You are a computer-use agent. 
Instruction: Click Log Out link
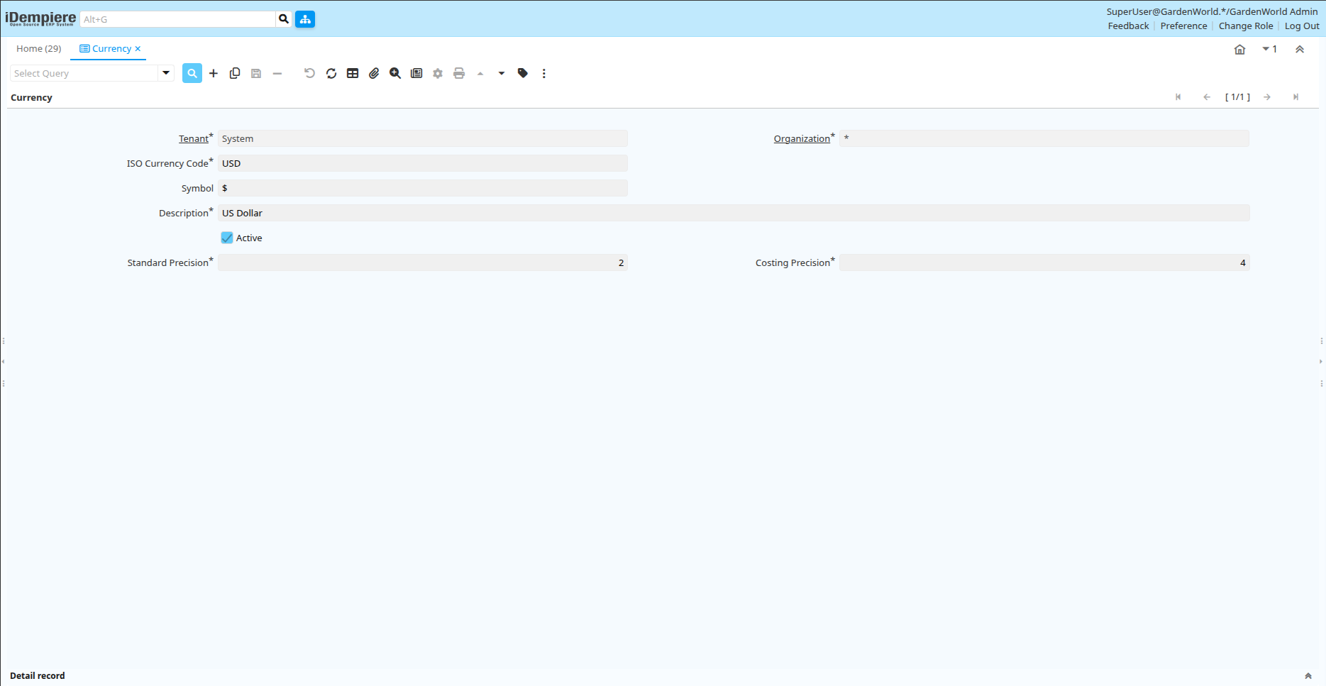(x=1302, y=26)
